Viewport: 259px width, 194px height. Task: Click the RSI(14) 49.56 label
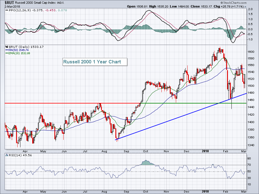pyautogui.click(x=20, y=155)
